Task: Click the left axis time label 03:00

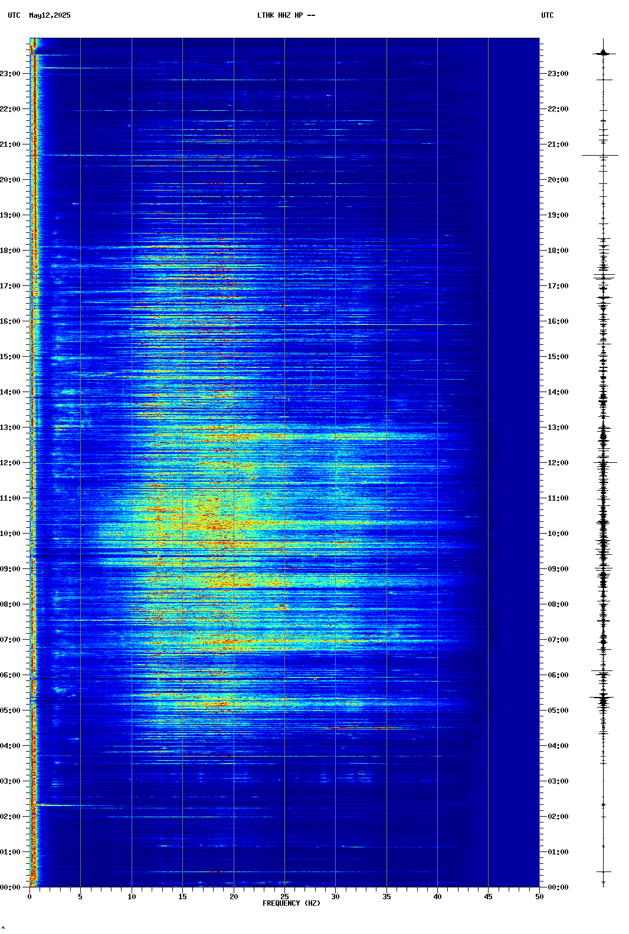Action: click(10, 781)
